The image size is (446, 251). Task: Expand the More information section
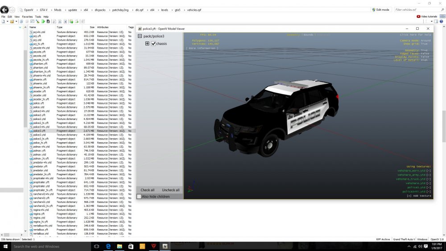202,48
